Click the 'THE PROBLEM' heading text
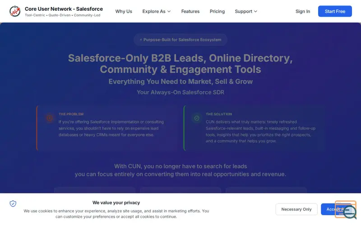The image size is (361, 225). pyautogui.click(x=71, y=114)
